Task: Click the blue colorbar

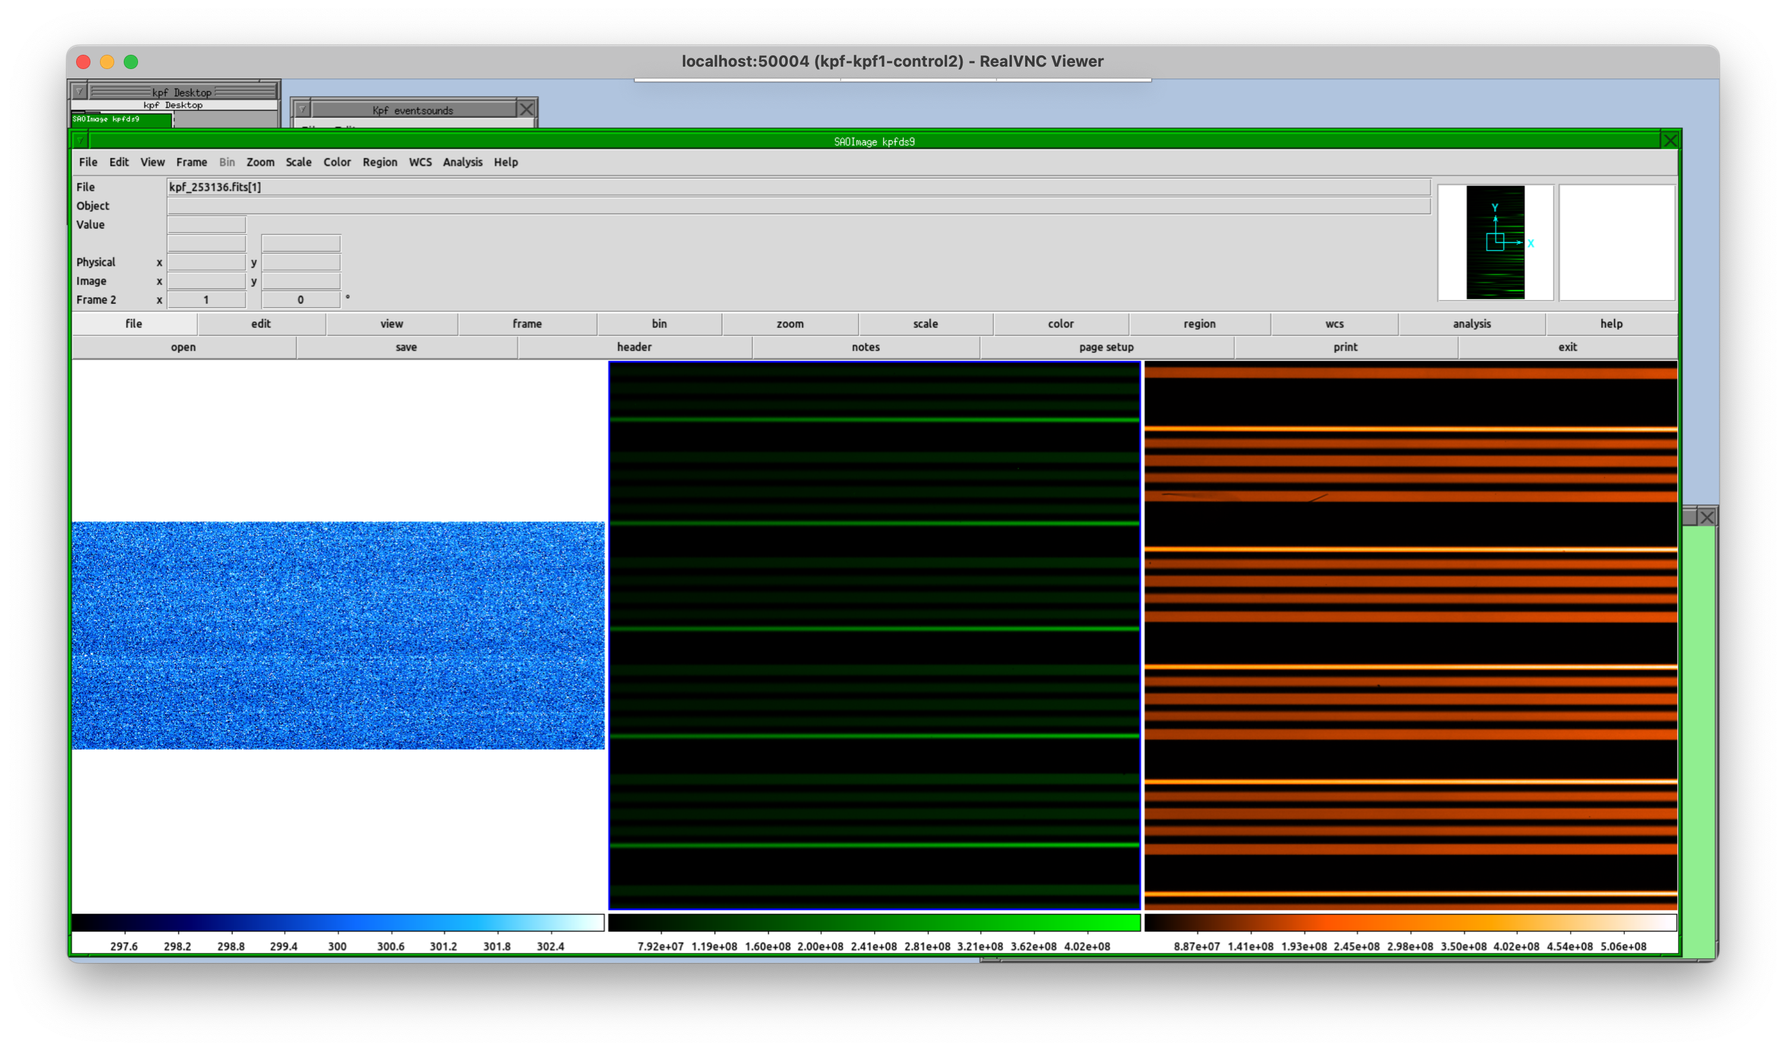Action: coord(338,922)
